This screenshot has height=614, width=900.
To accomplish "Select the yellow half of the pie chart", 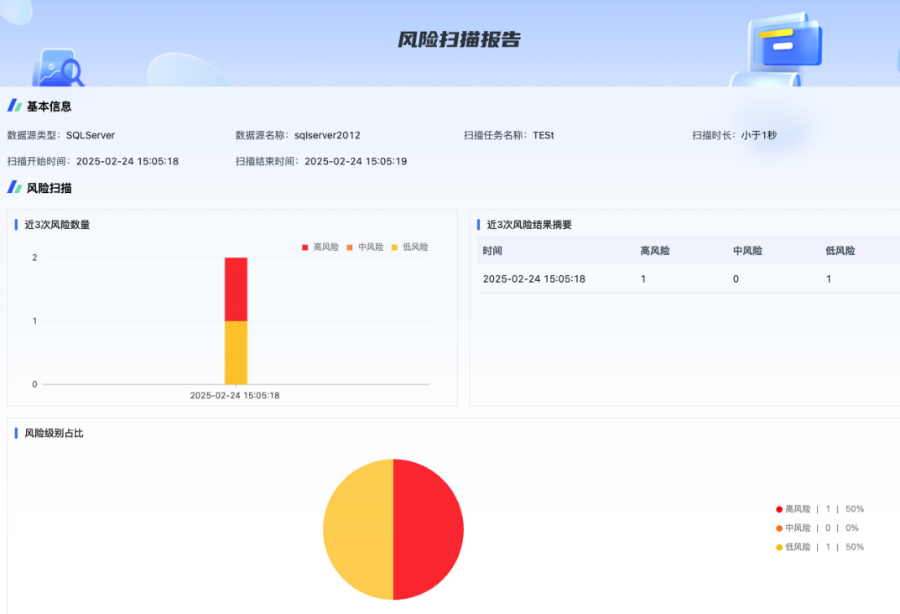I will pyautogui.click(x=358, y=529).
